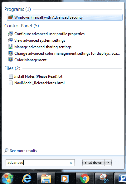Clear the search box with X

point(71,163)
